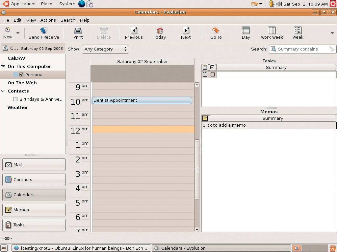Click the panel clock Sat Sep 2, 10:09 AM
337x252 pixels.
point(305,4)
